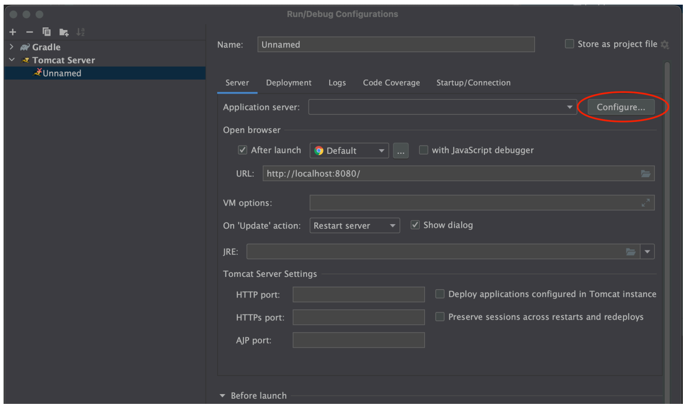
Task: Select the Unnamed configuration in tree
Action: 105,73
